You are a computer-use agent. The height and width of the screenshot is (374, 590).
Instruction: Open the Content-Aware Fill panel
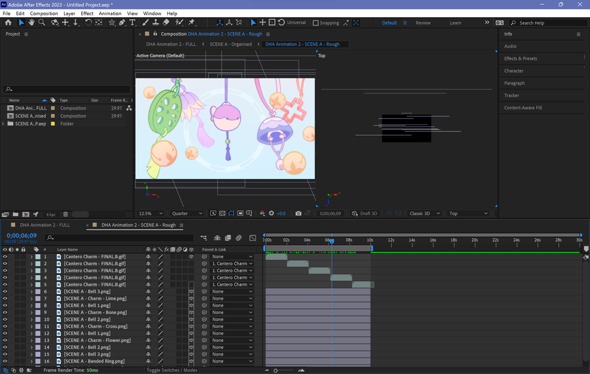click(523, 108)
